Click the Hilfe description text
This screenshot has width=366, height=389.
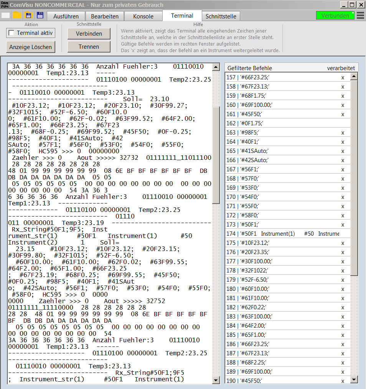pos(200,41)
